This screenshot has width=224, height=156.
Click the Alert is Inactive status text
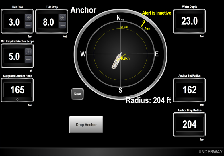tap(157, 13)
